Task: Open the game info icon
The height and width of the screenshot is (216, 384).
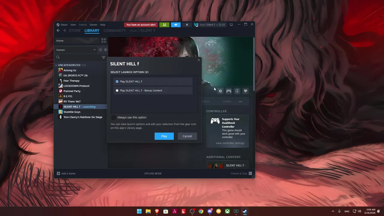Action: [x=237, y=91]
